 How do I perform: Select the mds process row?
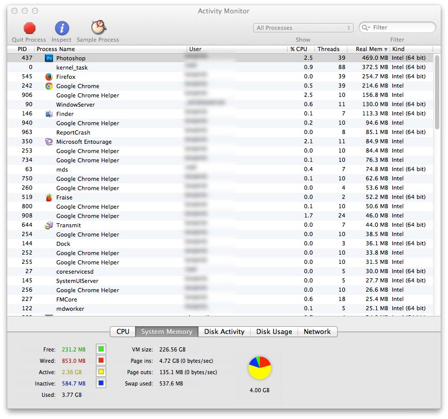click(220, 170)
